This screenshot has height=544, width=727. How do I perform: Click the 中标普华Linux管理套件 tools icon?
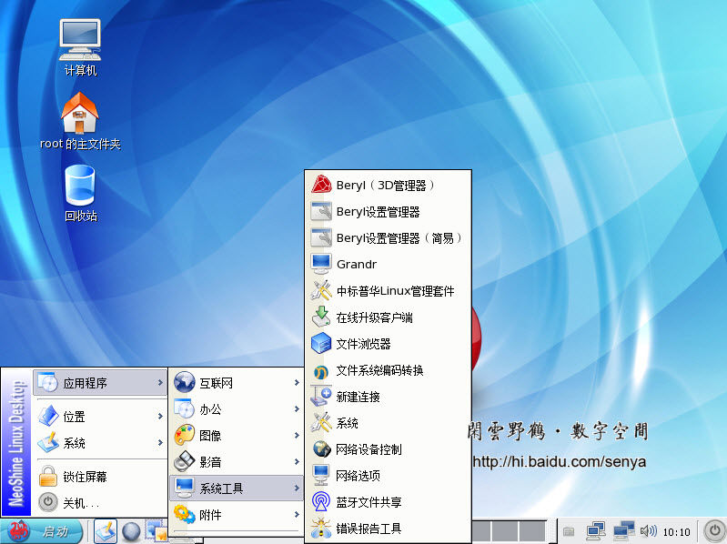(x=321, y=291)
